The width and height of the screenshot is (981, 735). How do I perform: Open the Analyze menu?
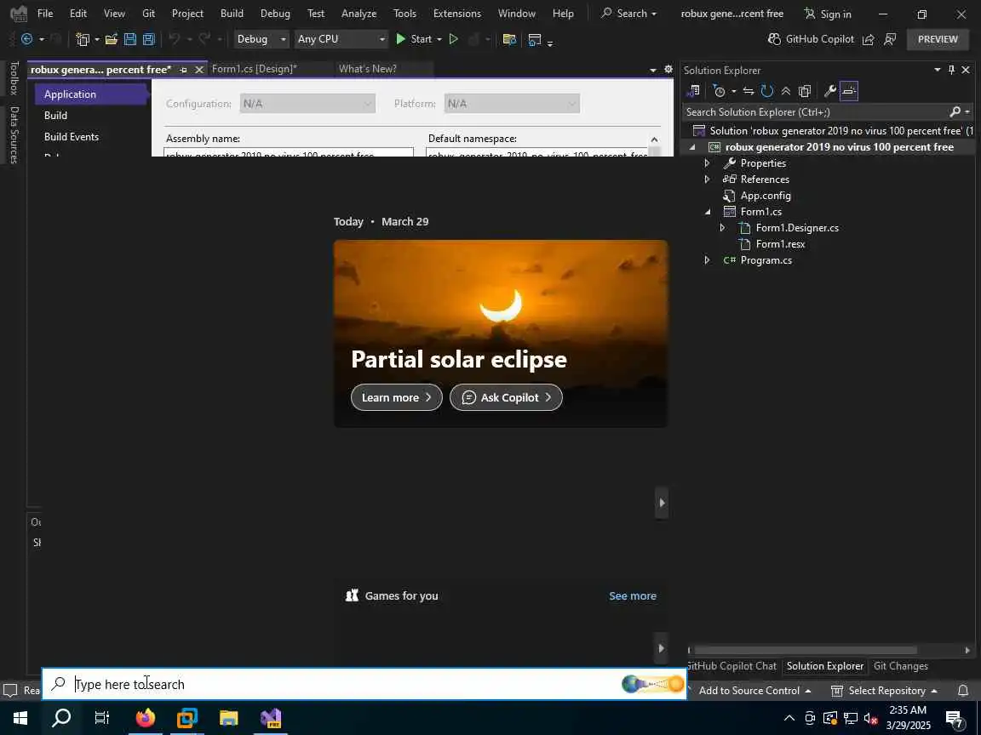click(x=359, y=13)
